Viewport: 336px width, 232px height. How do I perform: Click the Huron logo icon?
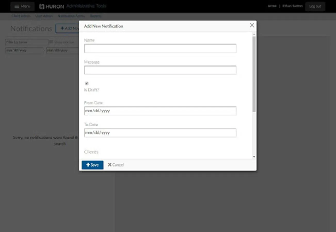pyautogui.click(x=42, y=6)
